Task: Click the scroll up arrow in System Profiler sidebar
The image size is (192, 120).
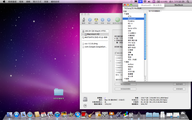Action: click(145, 78)
